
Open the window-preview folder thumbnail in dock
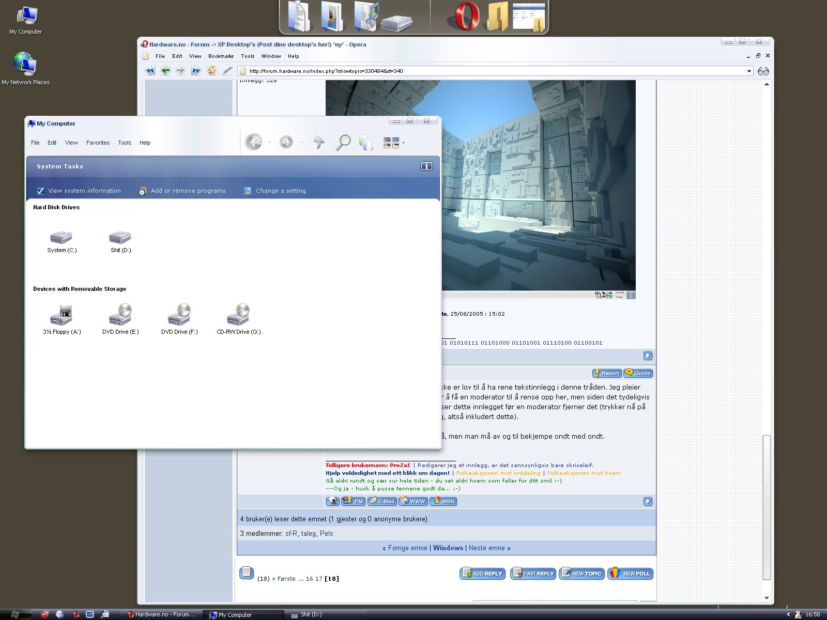pyautogui.click(x=529, y=17)
